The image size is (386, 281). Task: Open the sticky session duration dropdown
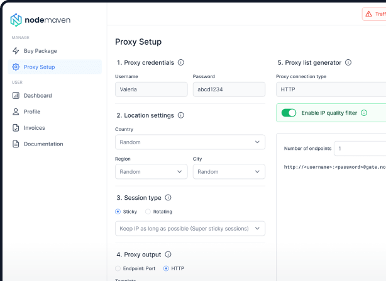(x=190, y=228)
